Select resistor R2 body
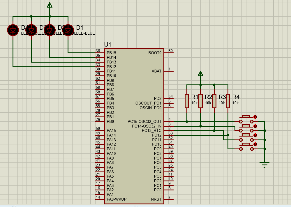This screenshot has width=291, height=207. tap(200, 101)
